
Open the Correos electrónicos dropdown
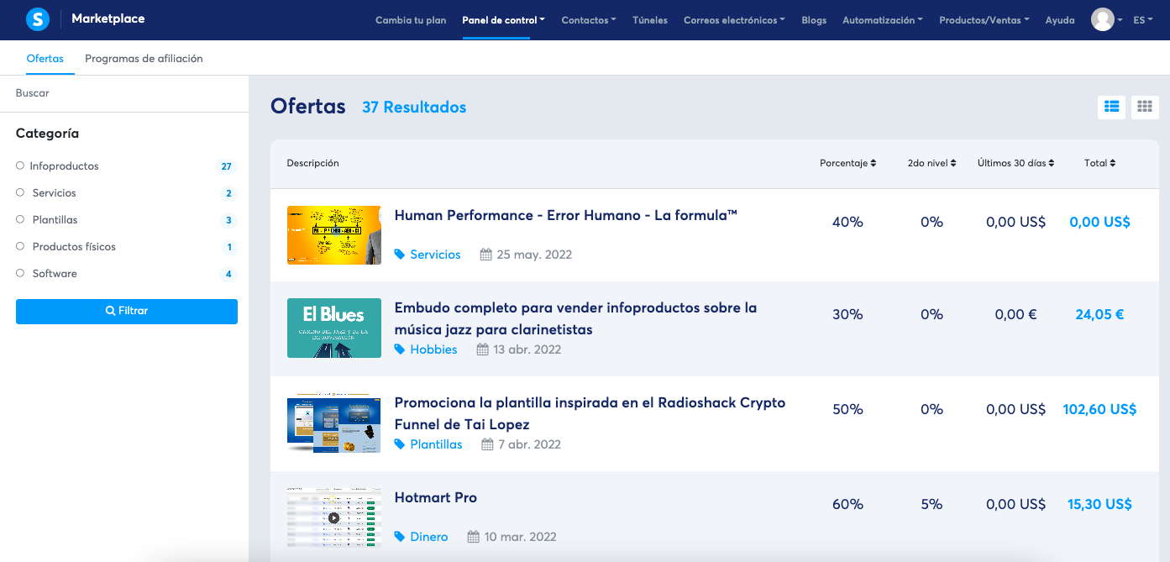click(733, 19)
